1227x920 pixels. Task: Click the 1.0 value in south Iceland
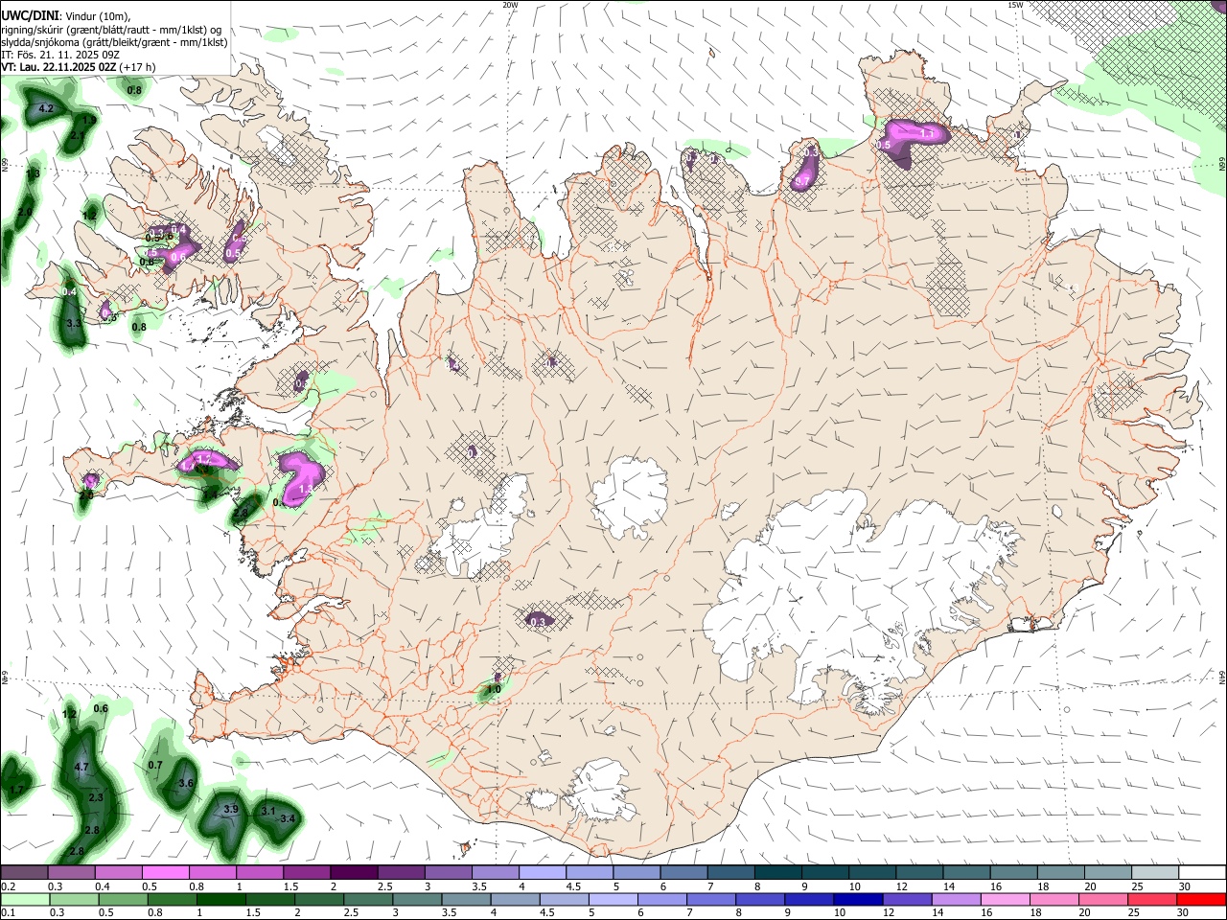pyautogui.click(x=494, y=689)
